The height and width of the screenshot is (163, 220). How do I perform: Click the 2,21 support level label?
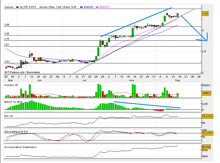pyautogui.click(x=7, y=62)
